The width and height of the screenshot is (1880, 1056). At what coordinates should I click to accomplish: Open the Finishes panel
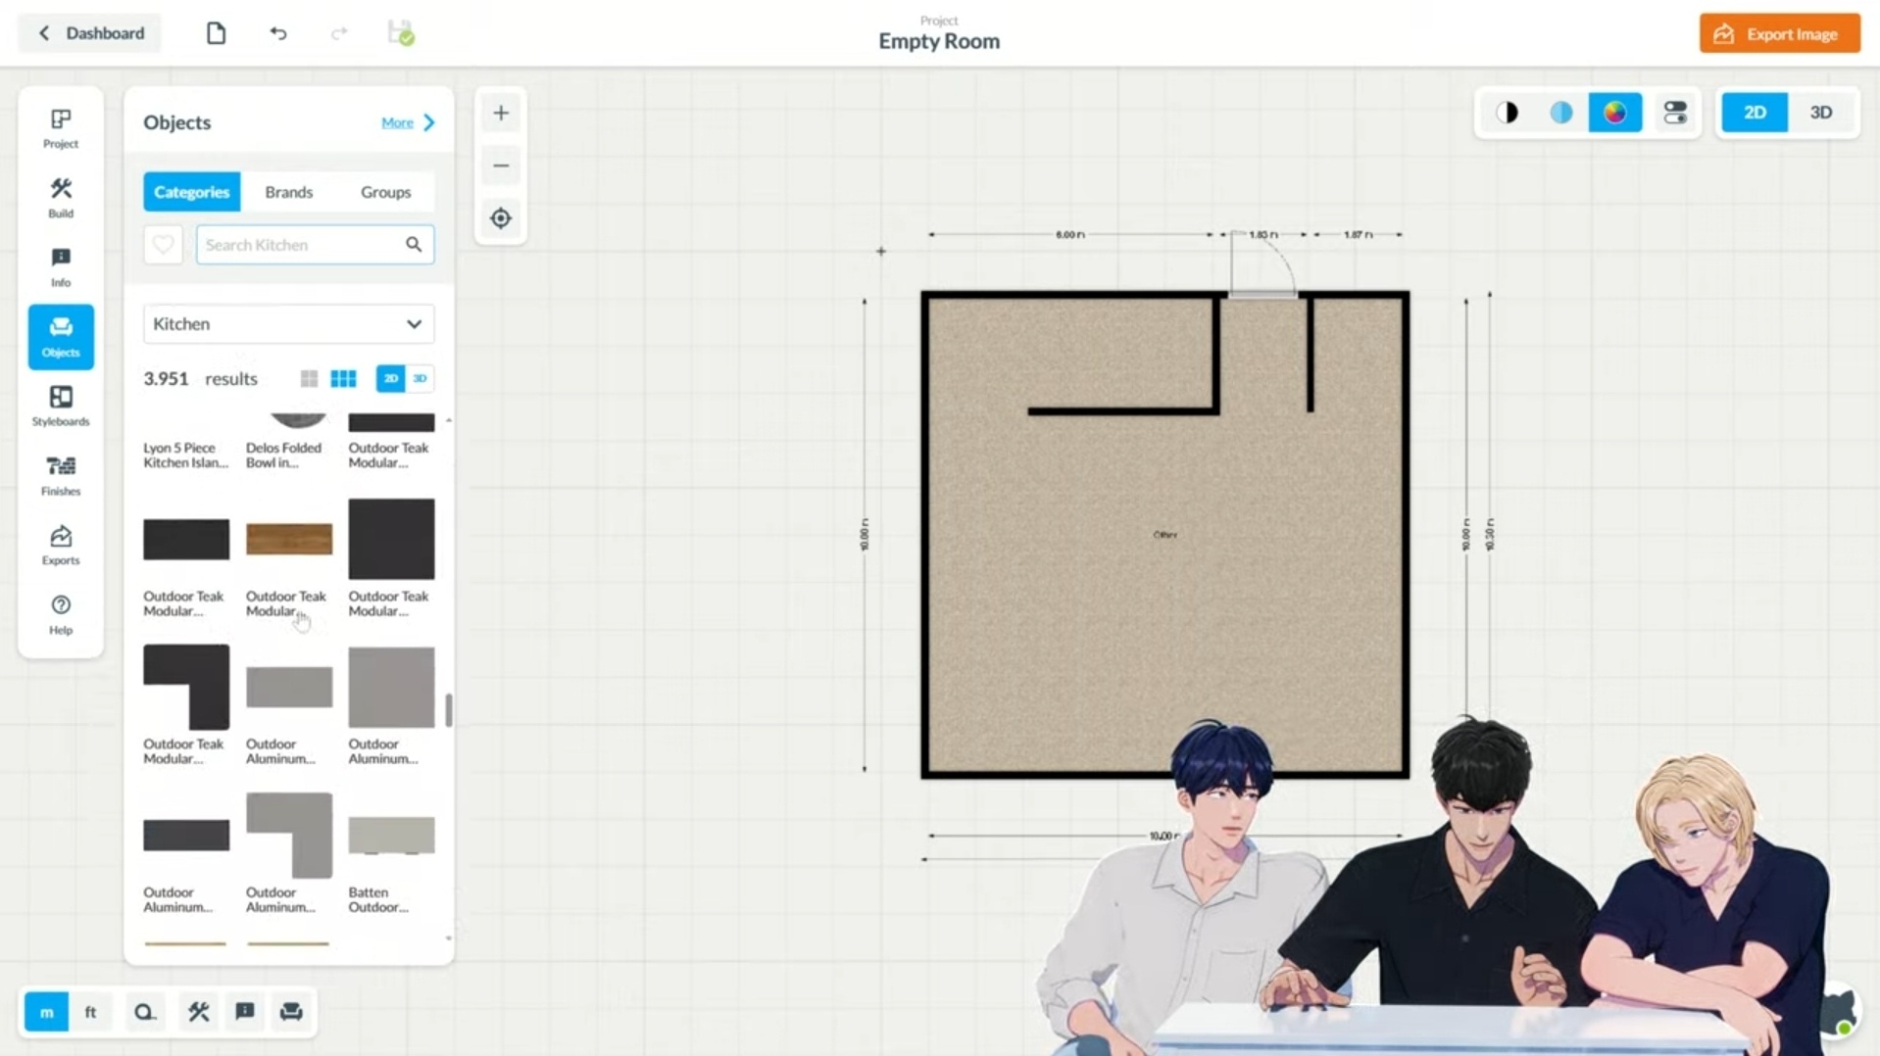click(x=61, y=476)
